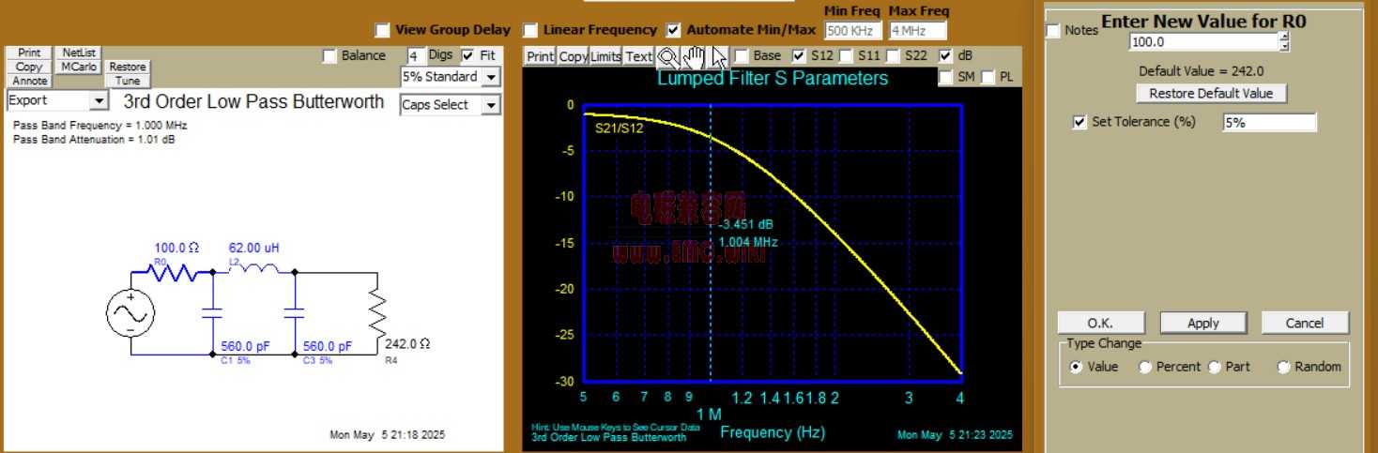
Task: Enable the SM checkbox
Action: pos(945,77)
